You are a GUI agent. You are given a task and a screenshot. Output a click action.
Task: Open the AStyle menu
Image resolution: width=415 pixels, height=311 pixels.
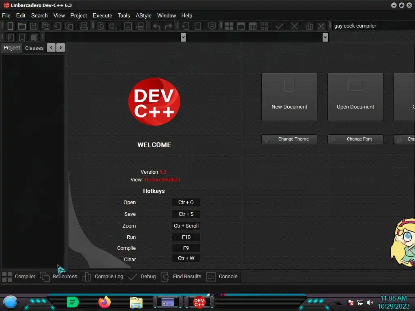point(143,16)
